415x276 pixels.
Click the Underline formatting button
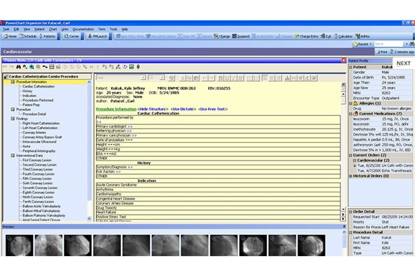click(x=227, y=78)
